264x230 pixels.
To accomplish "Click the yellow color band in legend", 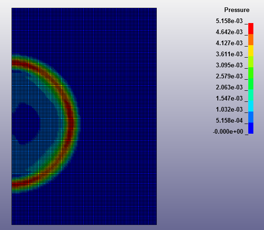I will (x=251, y=51).
